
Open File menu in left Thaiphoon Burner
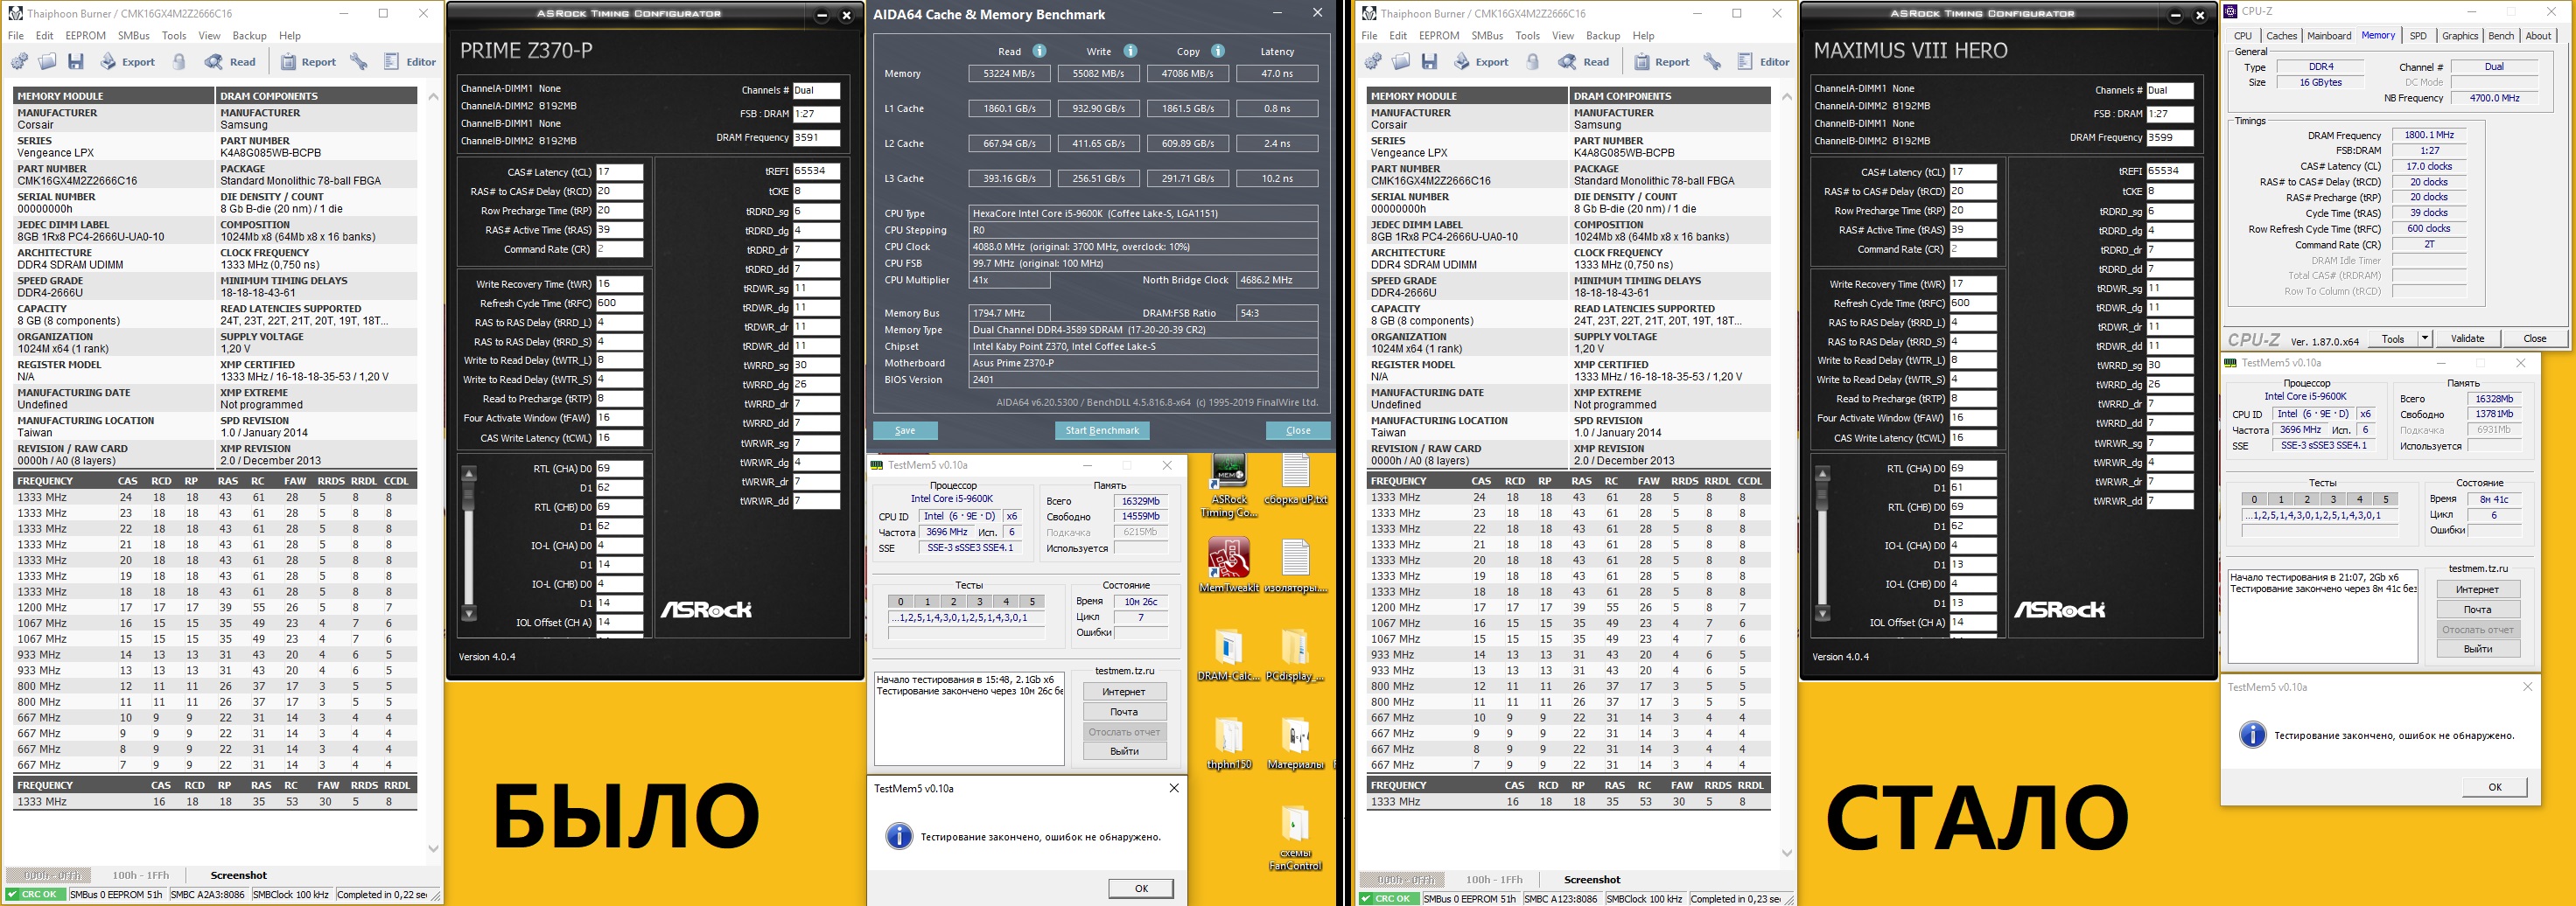[16, 36]
